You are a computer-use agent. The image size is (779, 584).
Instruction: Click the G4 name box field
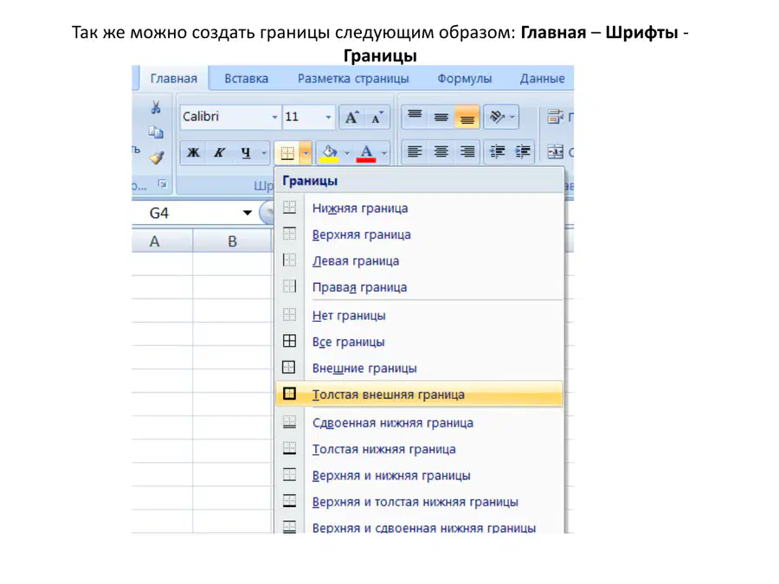[x=194, y=213]
